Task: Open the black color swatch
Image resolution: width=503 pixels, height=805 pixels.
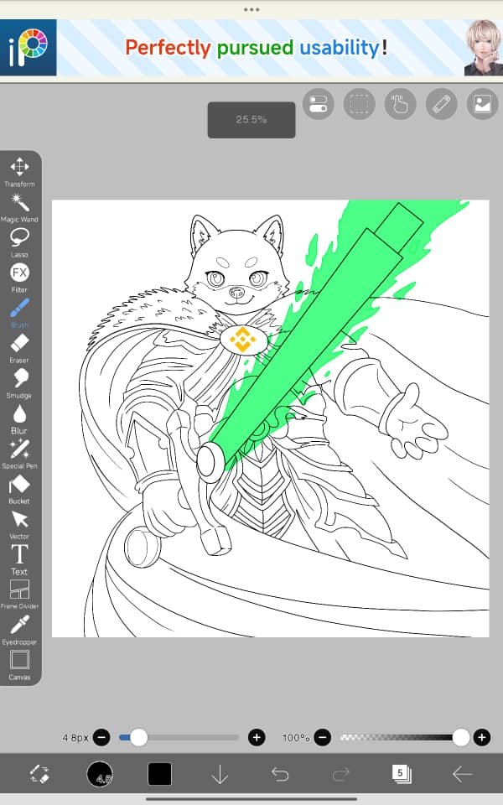Action: [159, 774]
